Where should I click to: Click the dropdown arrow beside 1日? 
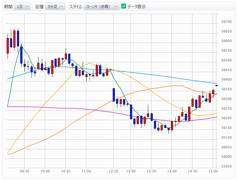click(27, 6)
